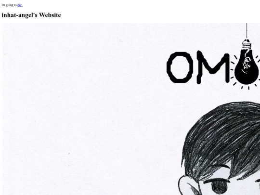Open the "die!" hyperlink
The width and height of the screenshot is (260, 195).
pos(20,5)
